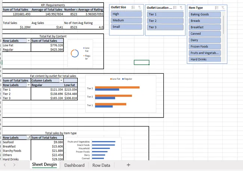Click the $254.46K Tier 2 cell
Screen dimensions: 243x171
(x=71, y=94)
